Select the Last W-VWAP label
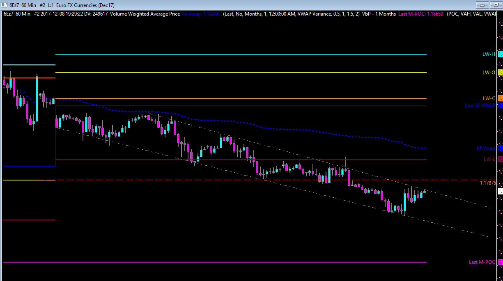Viewport: 503px width, 281px height. pyautogui.click(x=480, y=105)
